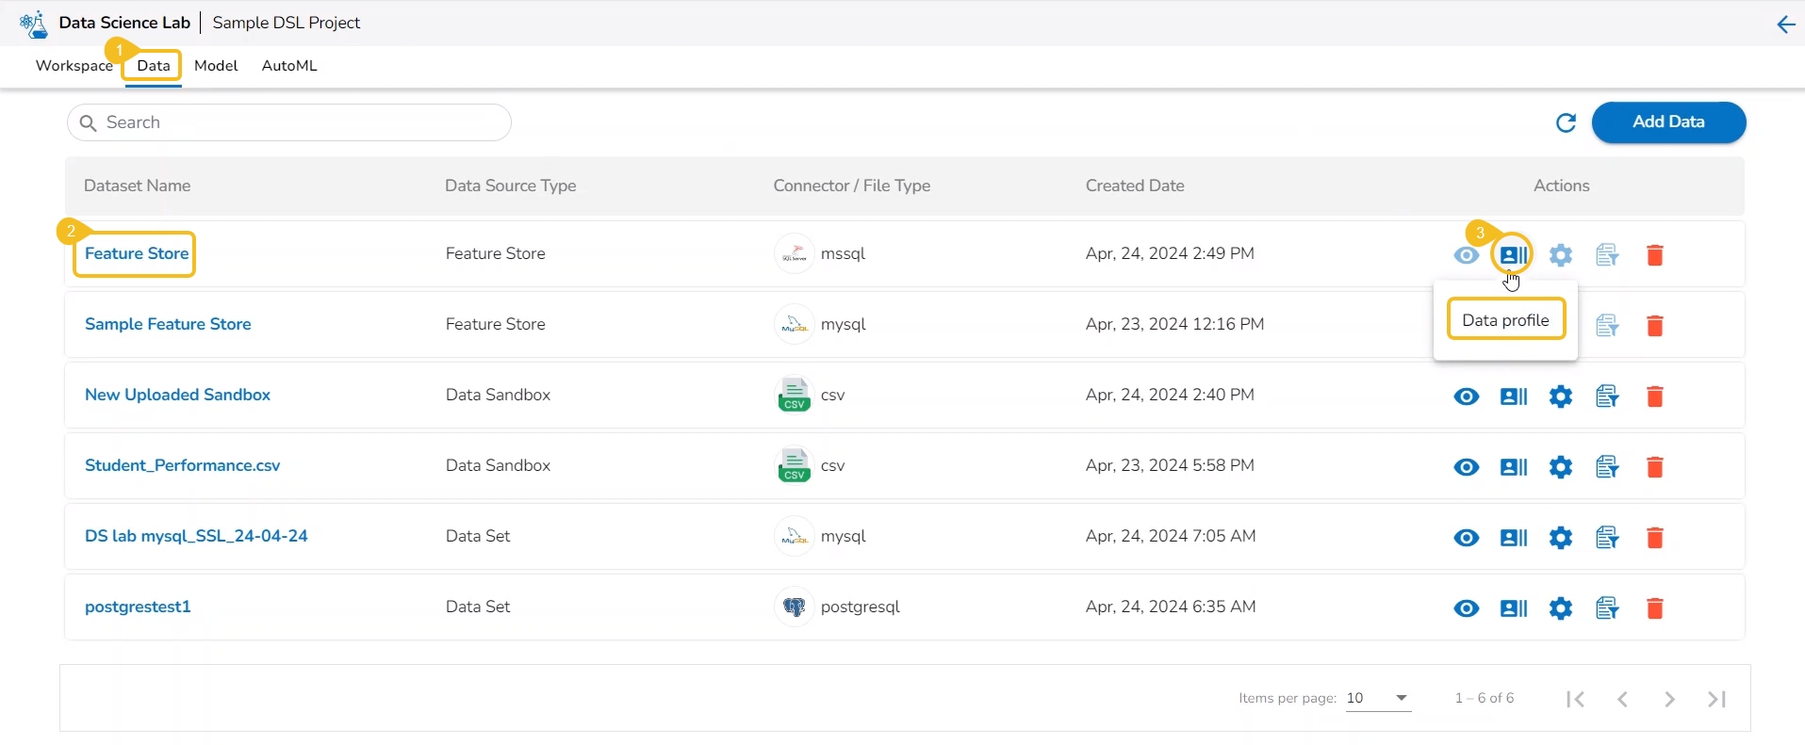The height and width of the screenshot is (745, 1805).
Task: Open data profile for DS lab mysql_SSL_24-04-24
Action: [1513, 538]
